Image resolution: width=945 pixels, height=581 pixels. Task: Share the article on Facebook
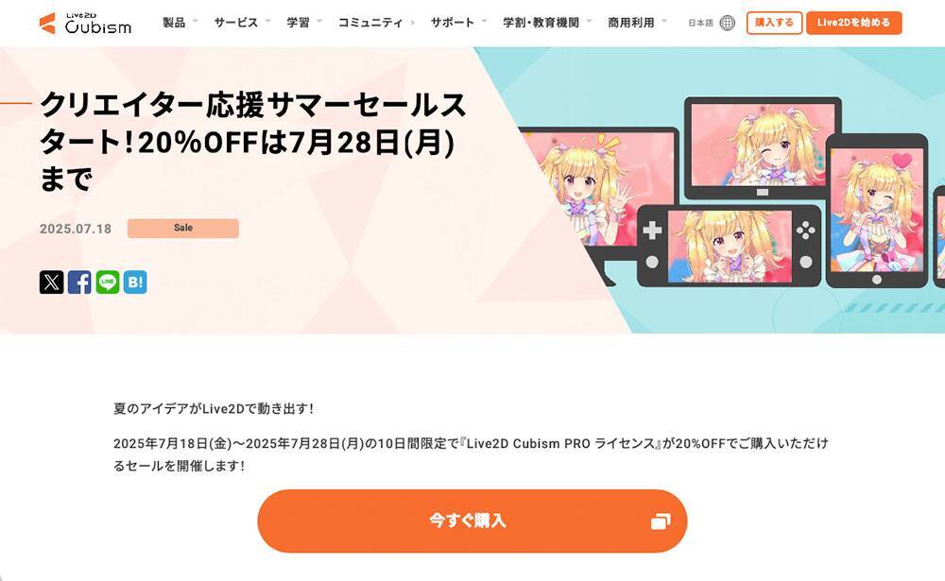click(79, 282)
